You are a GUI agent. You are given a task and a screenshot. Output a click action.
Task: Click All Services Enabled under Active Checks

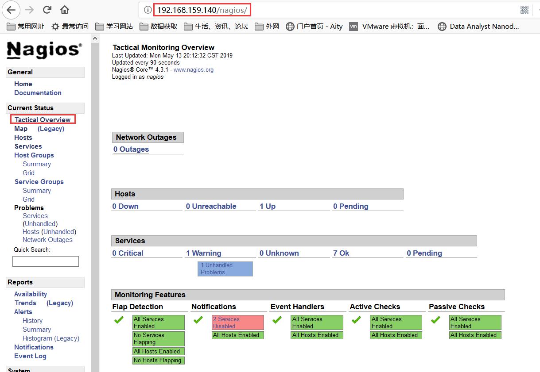[x=396, y=323]
